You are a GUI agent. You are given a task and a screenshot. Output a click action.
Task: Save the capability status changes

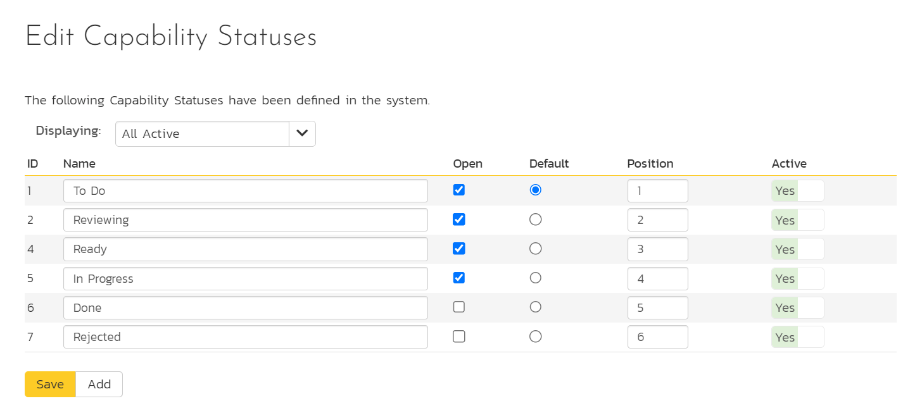tap(50, 384)
